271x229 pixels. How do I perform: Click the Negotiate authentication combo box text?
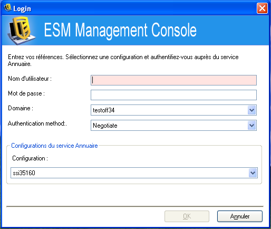pos(105,126)
